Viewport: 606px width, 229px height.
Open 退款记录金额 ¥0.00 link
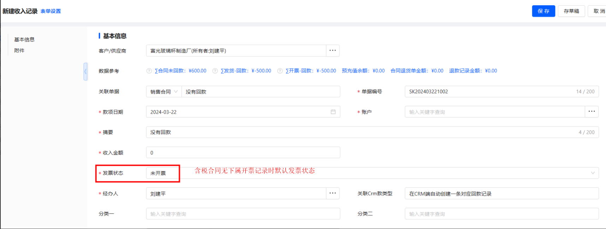[473, 71]
